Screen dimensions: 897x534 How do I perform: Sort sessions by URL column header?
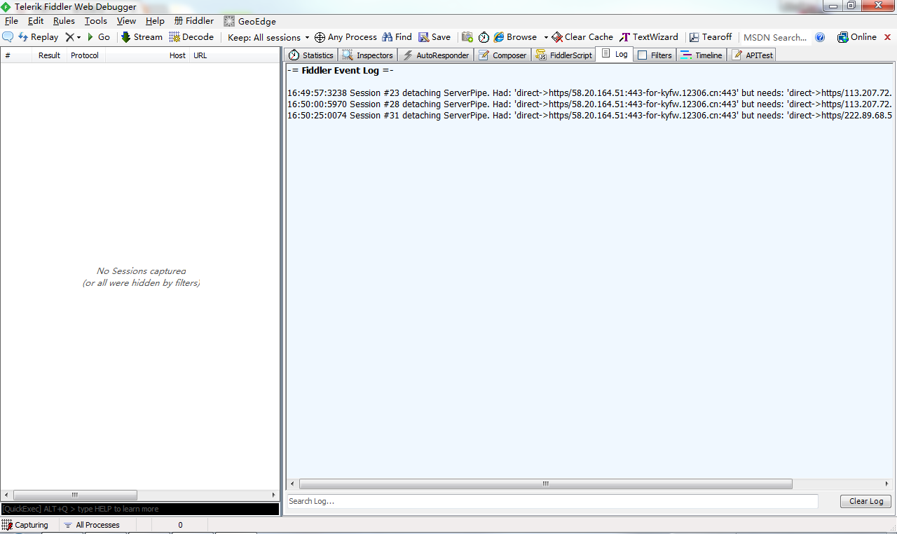234,55
